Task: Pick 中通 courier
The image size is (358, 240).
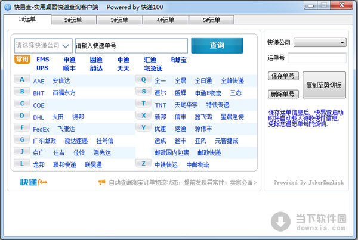Action: coord(123,60)
